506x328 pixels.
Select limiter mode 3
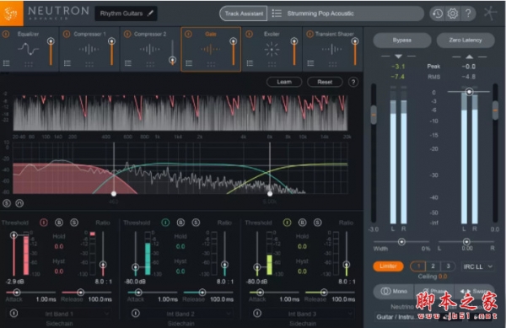tap(448, 266)
